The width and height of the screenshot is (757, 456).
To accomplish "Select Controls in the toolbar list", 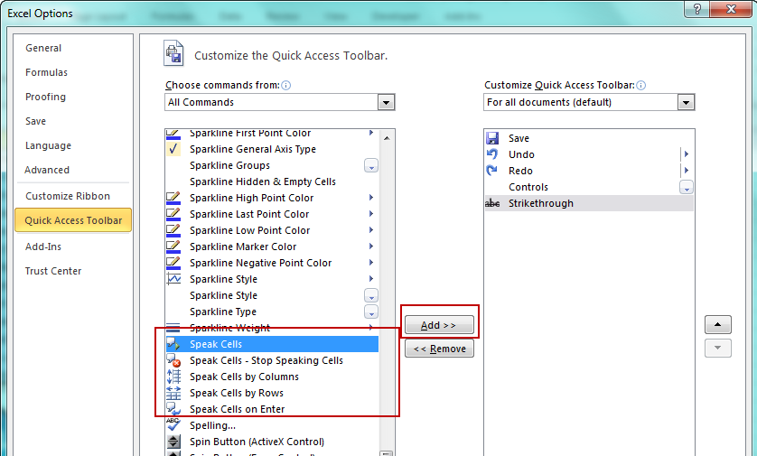I will click(x=589, y=187).
